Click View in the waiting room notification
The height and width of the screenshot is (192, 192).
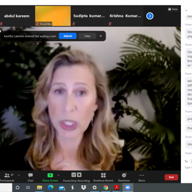click(87, 36)
